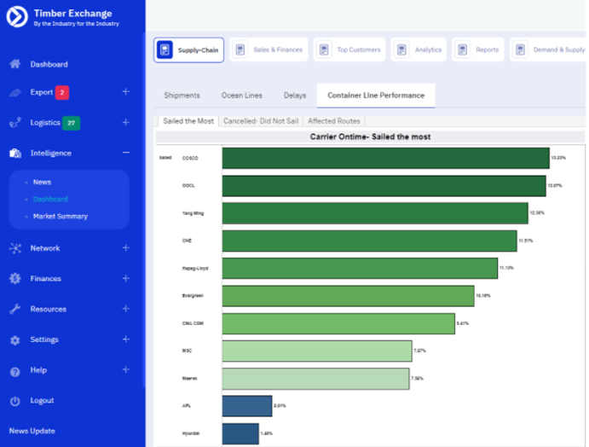Click the Logistics route icon
Screen dimensions: 589x447
coord(15,123)
